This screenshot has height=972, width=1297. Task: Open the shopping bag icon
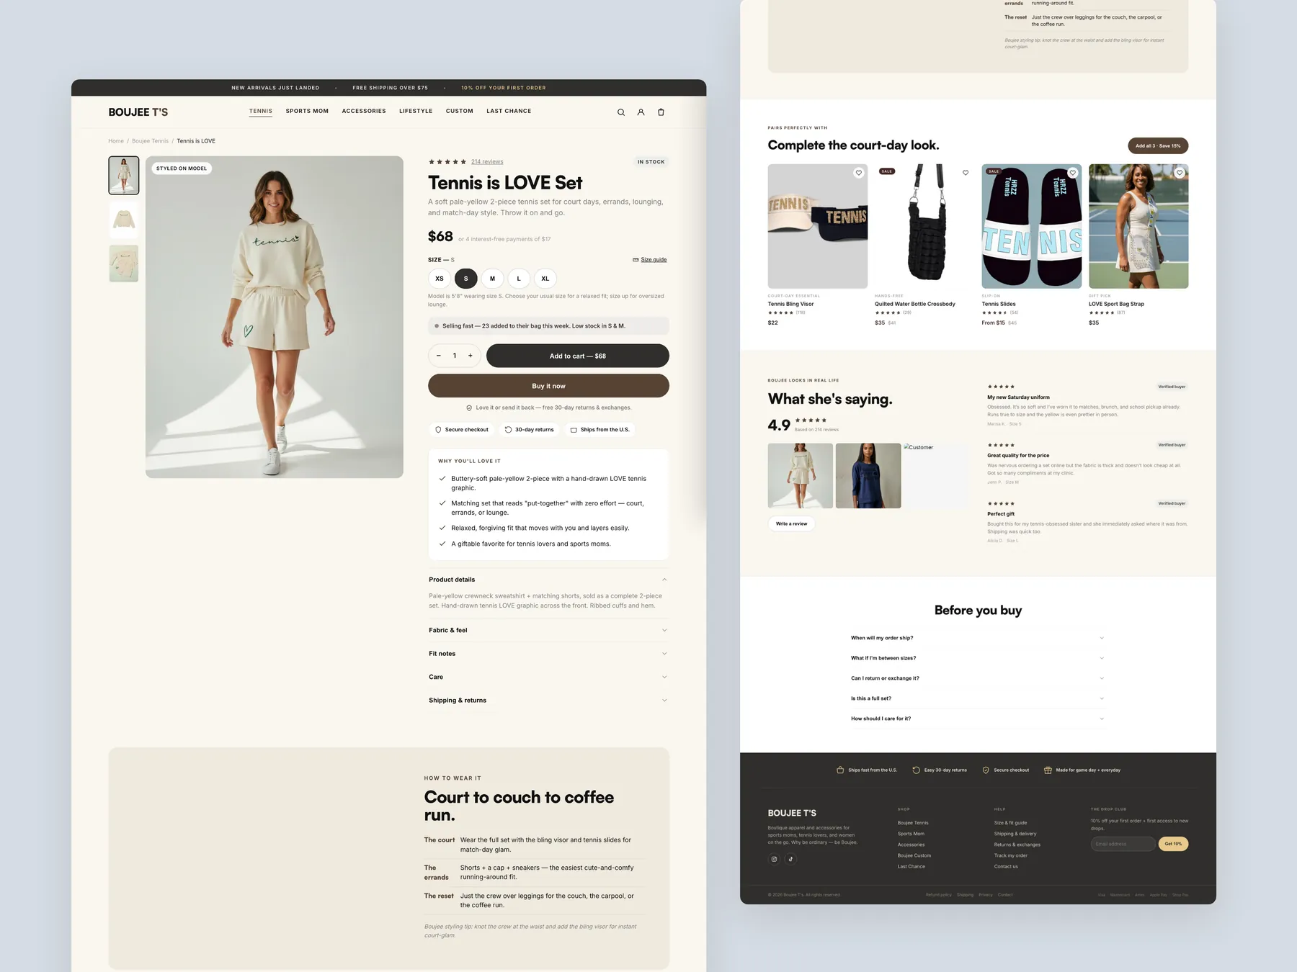pyautogui.click(x=661, y=112)
